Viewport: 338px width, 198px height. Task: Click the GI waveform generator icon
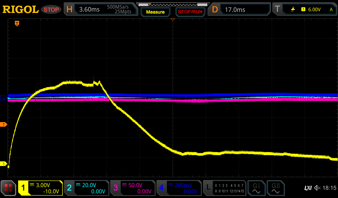pos(256,188)
